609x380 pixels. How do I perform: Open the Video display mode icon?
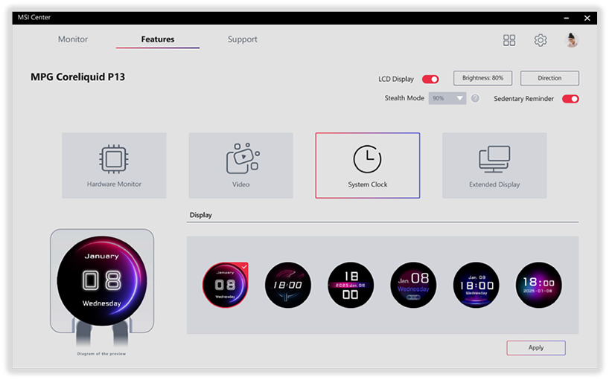[241, 159]
